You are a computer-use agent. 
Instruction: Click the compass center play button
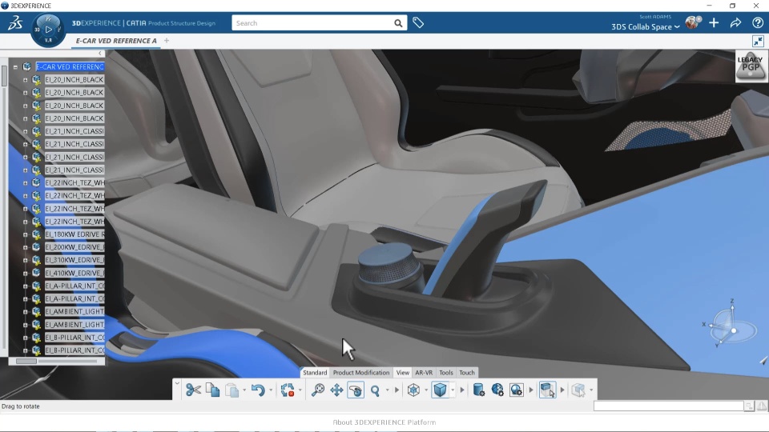tap(48, 30)
